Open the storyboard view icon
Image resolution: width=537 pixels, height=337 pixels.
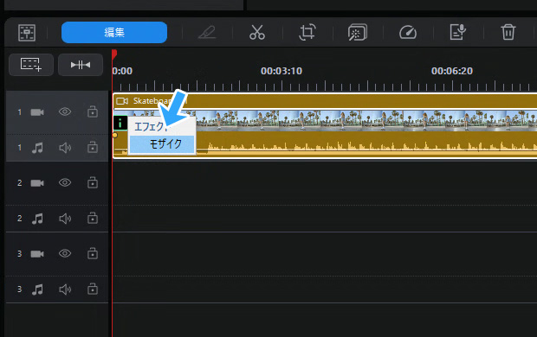[27, 33]
